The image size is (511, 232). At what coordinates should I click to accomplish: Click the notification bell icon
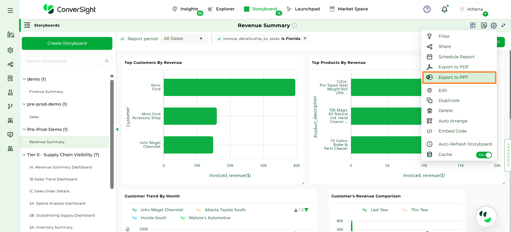coord(444,10)
